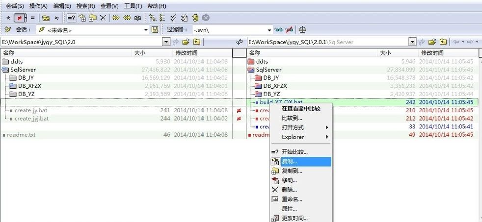Click the delete X toolbar icon

[103, 18]
